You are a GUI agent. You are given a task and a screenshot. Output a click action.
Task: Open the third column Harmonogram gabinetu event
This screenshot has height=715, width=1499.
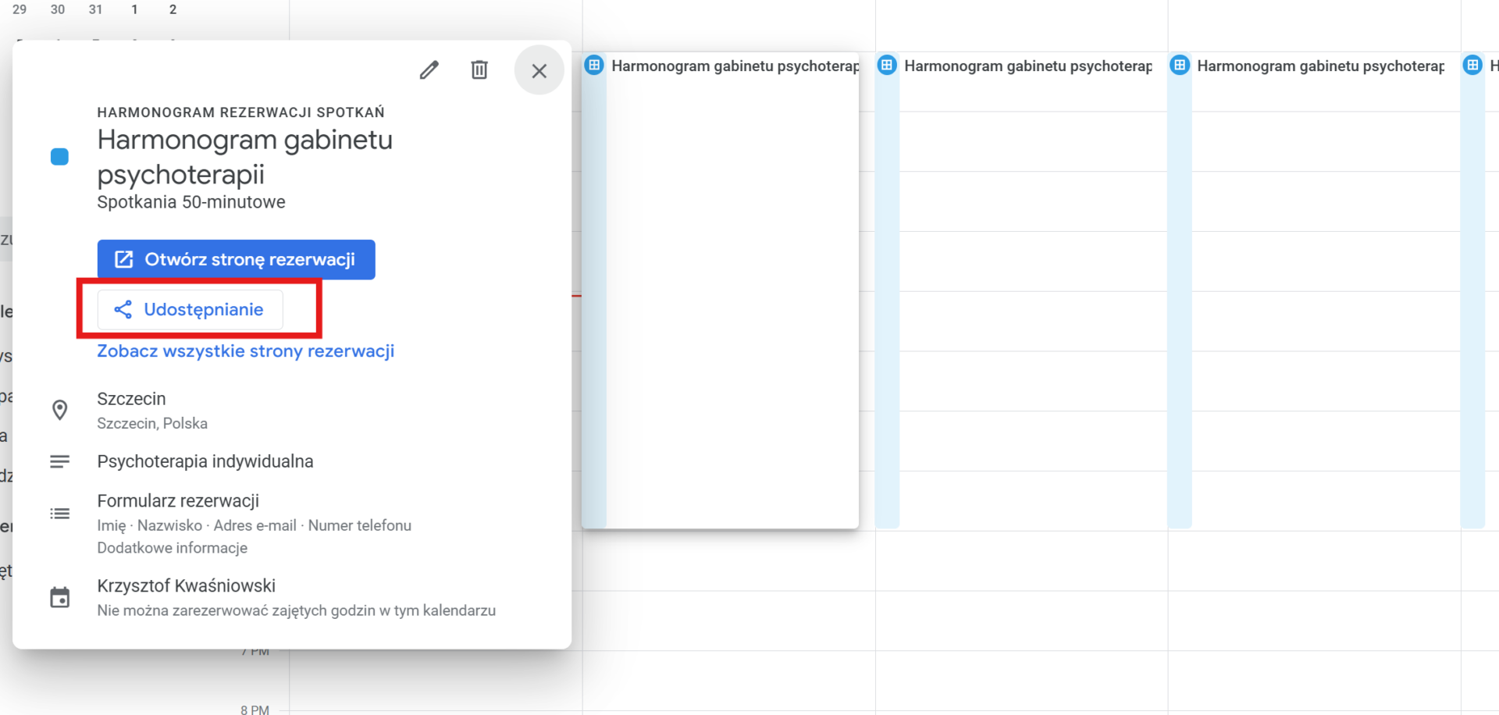click(x=1314, y=290)
